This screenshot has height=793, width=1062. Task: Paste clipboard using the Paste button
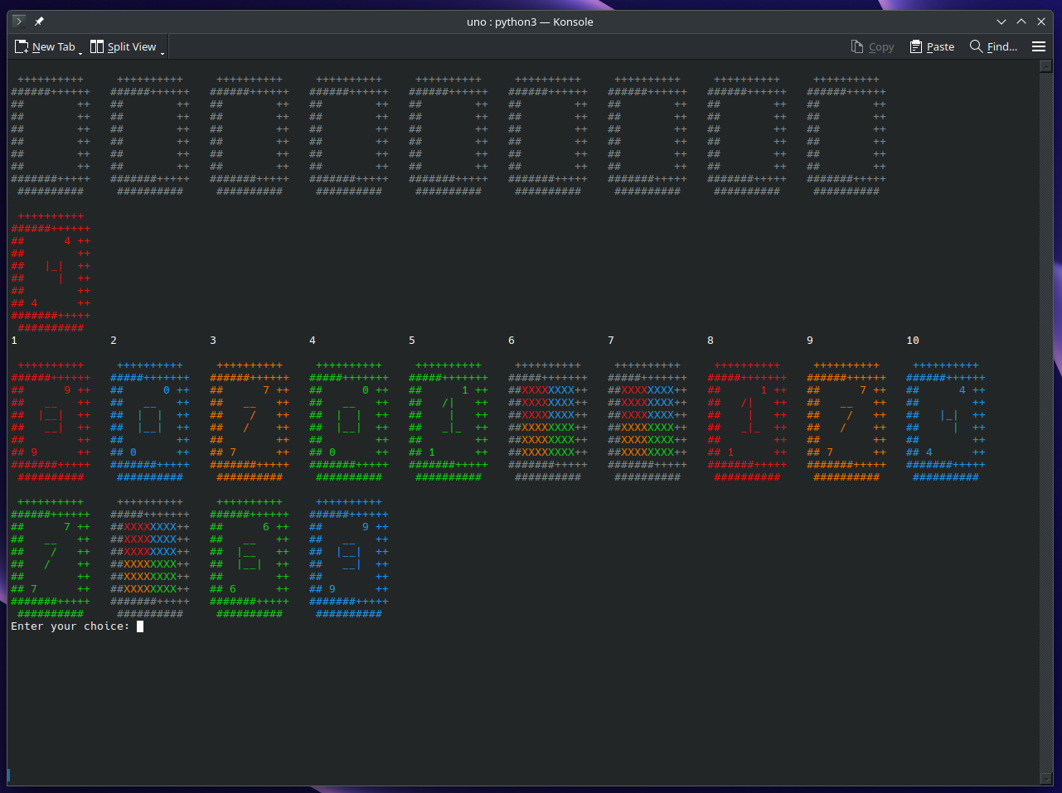932,47
